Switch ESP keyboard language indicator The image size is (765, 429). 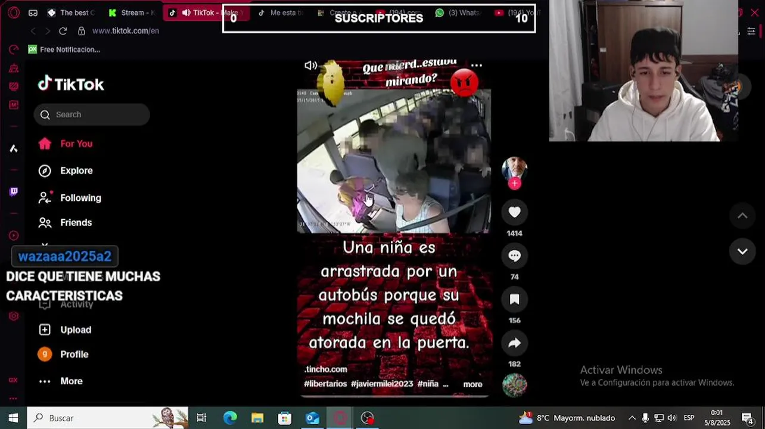pyautogui.click(x=689, y=418)
